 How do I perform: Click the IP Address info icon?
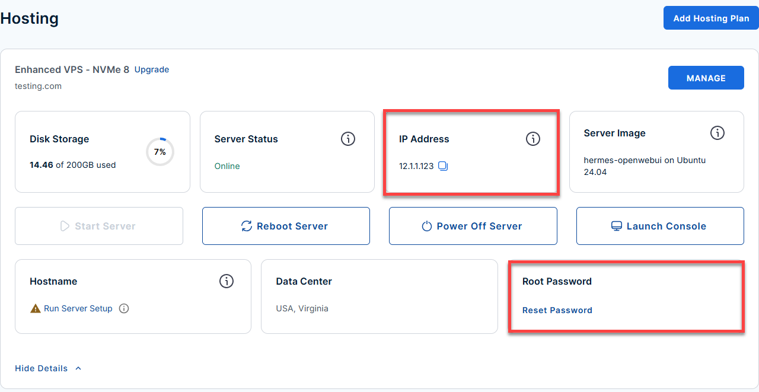click(x=533, y=139)
